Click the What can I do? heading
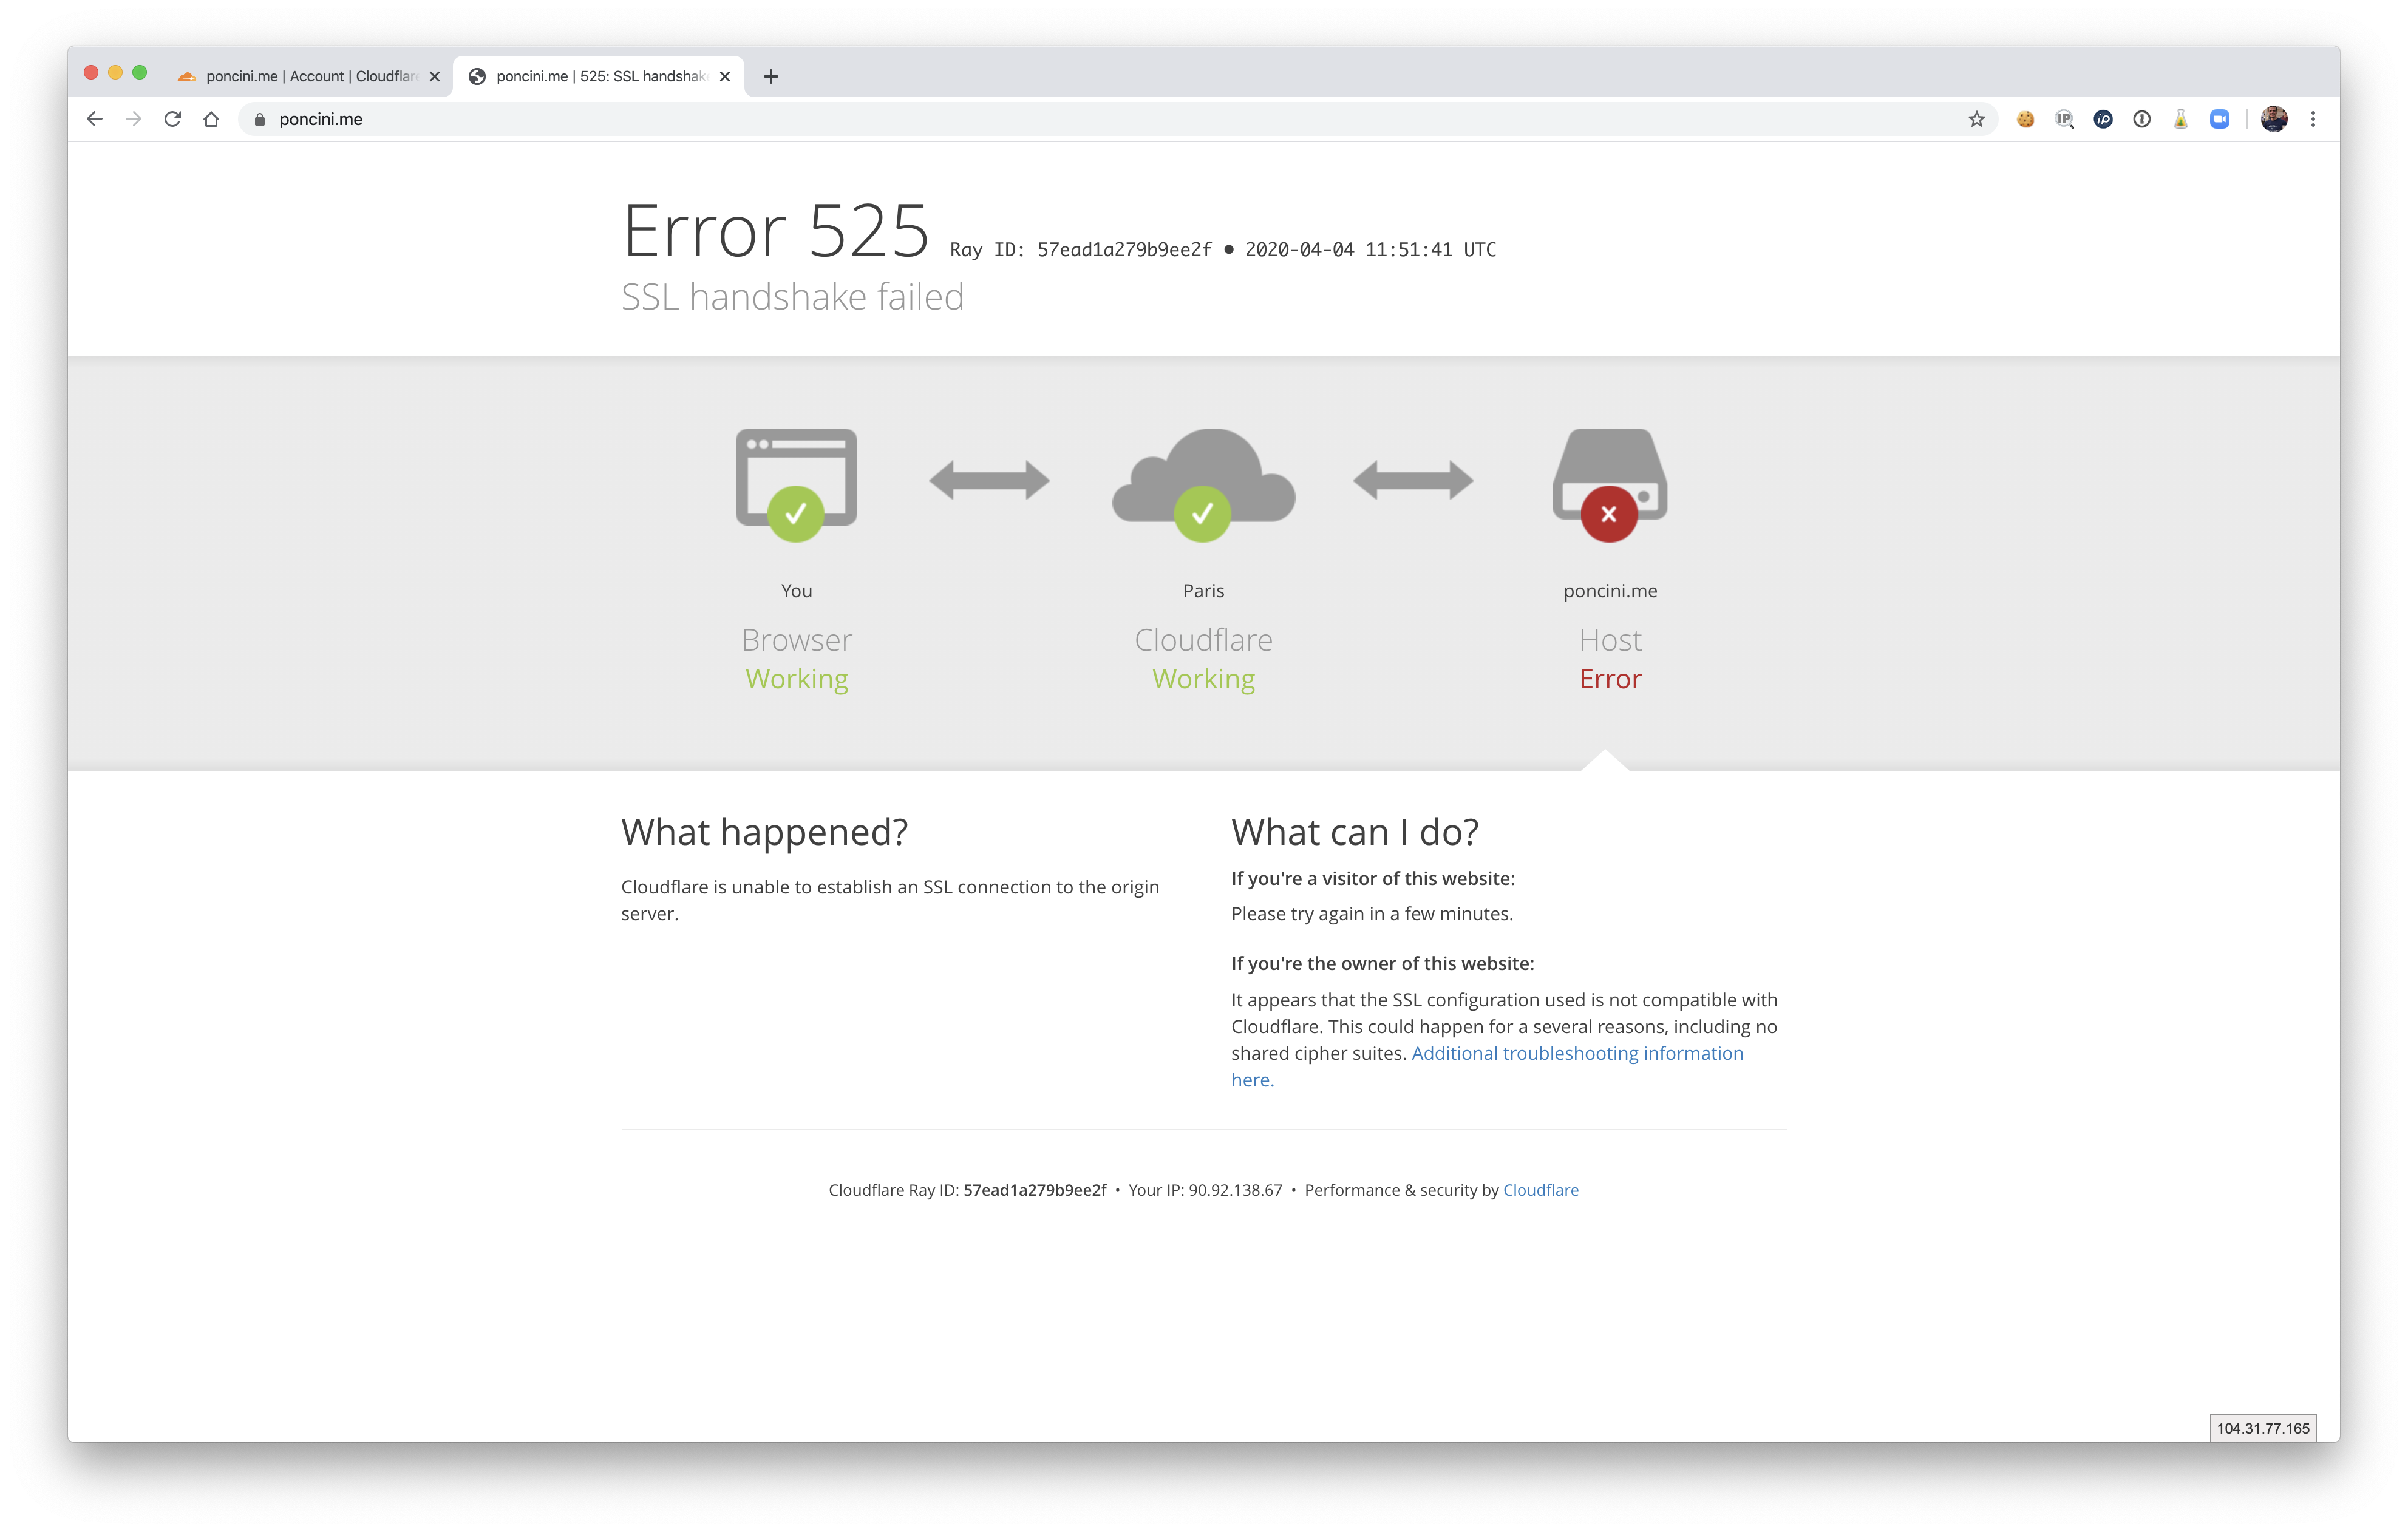This screenshot has width=2408, height=1532. pyautogui.click(x=1355, y=832)
